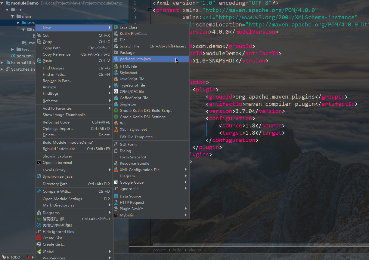Select Reformat Code menu entry
The height and width of the screenshot is (260, 369).
pyautogui.click(x=74, y=122)
